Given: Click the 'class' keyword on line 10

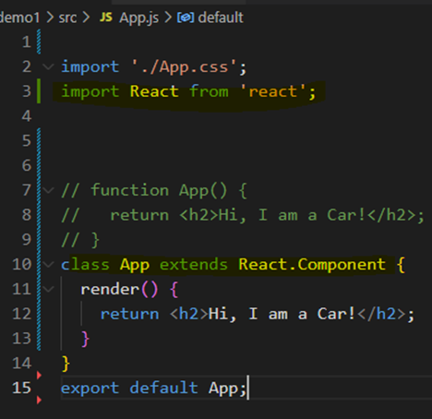Looking at the screenshot, I should point(85,265).
